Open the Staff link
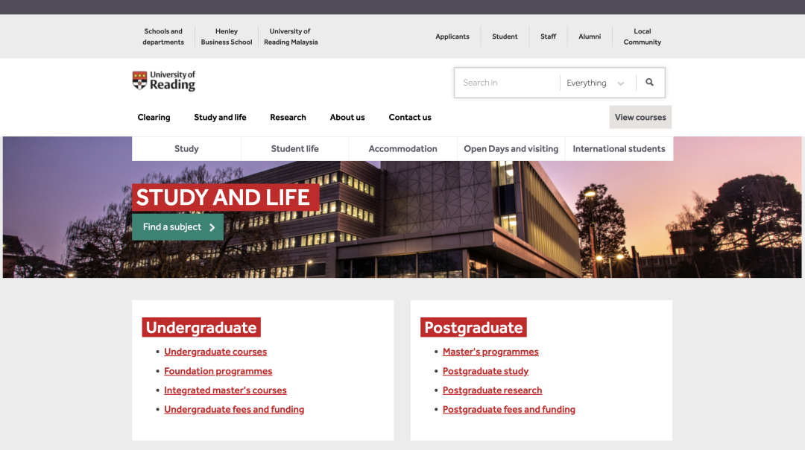This screenshot has width=805, height=450. click(x=549, y=37)
